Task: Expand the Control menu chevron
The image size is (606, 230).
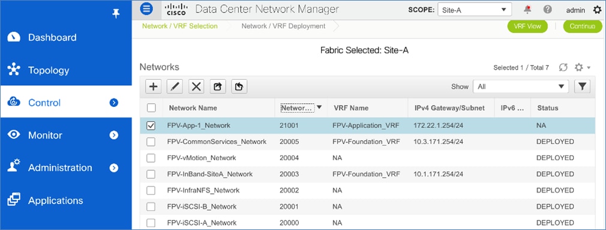Action: coord(113,103)
